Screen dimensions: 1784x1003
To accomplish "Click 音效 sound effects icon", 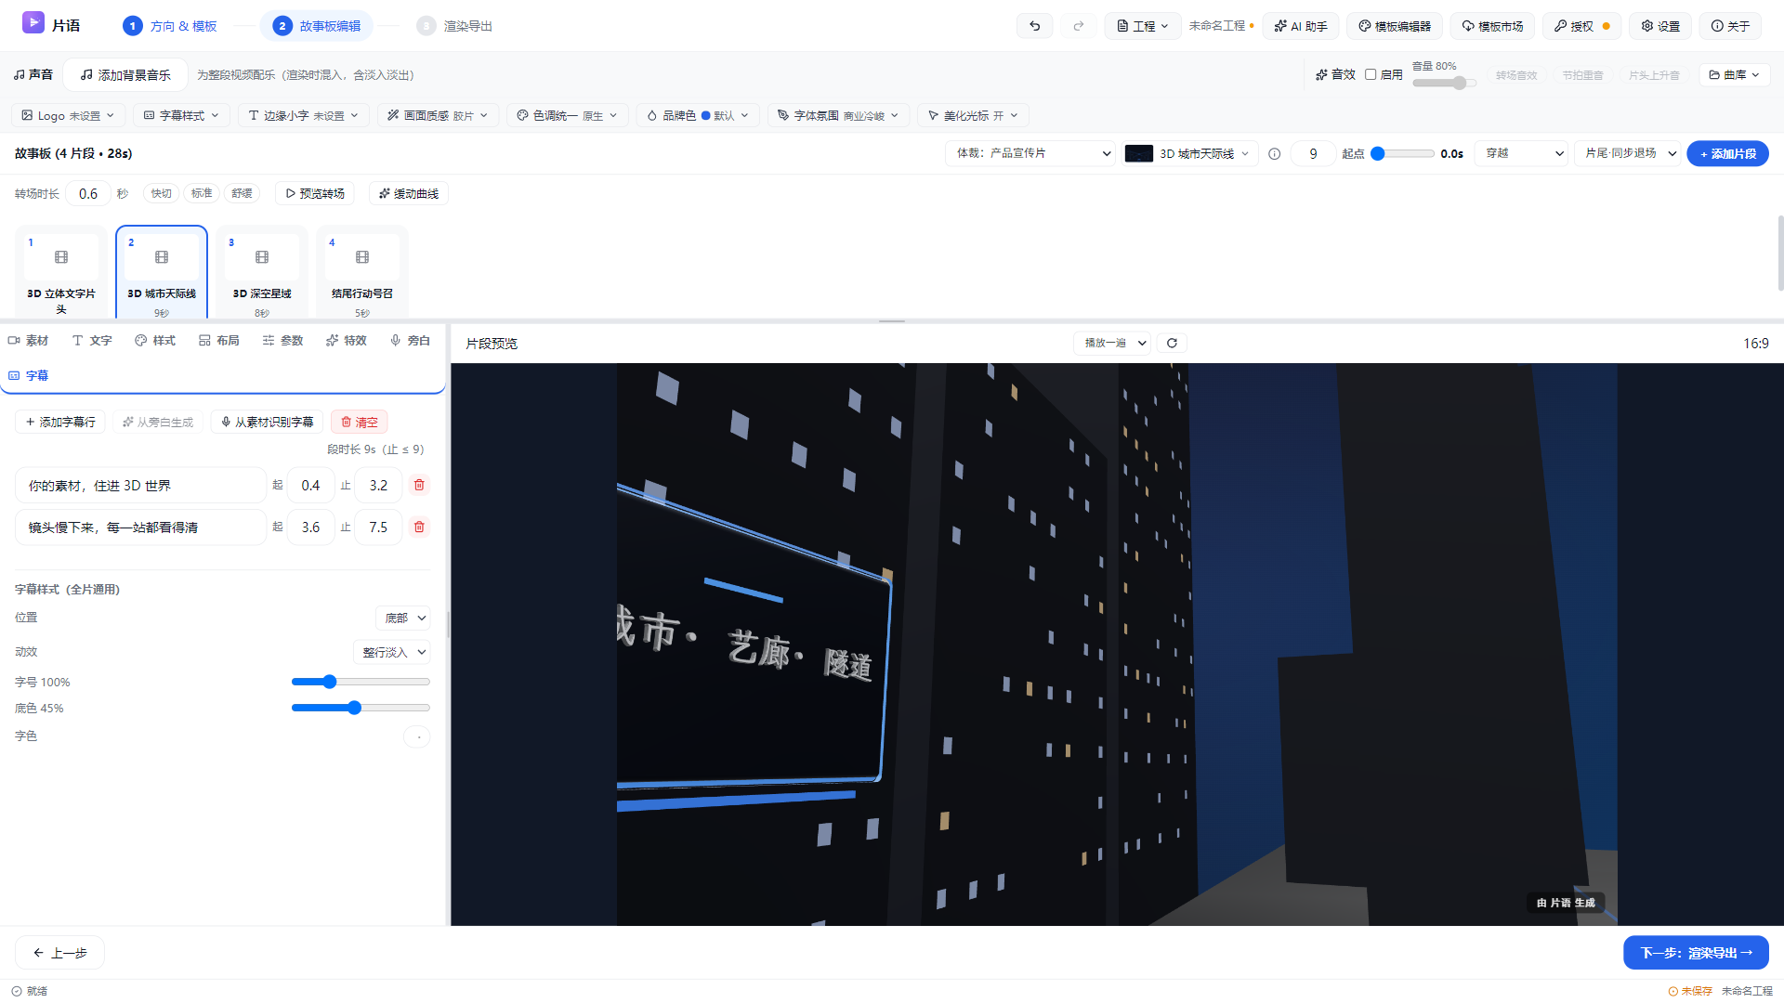I will click(1321, 75).
